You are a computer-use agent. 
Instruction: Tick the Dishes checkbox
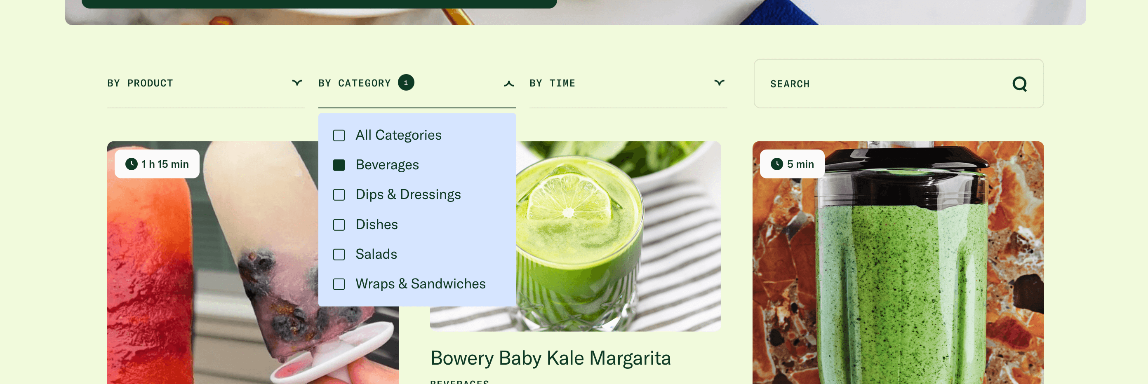(x=339, y=225)
